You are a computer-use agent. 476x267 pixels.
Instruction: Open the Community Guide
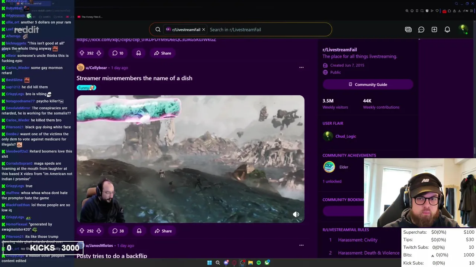[x=367, y=85]
